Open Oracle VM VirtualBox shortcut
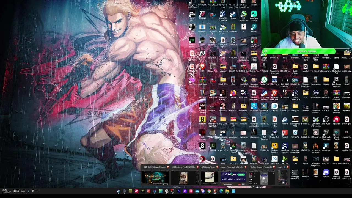This screenshot has height=198, width=352. 223,15
